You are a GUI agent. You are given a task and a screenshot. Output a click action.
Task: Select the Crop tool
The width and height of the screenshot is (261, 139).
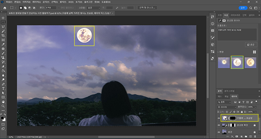3,35
